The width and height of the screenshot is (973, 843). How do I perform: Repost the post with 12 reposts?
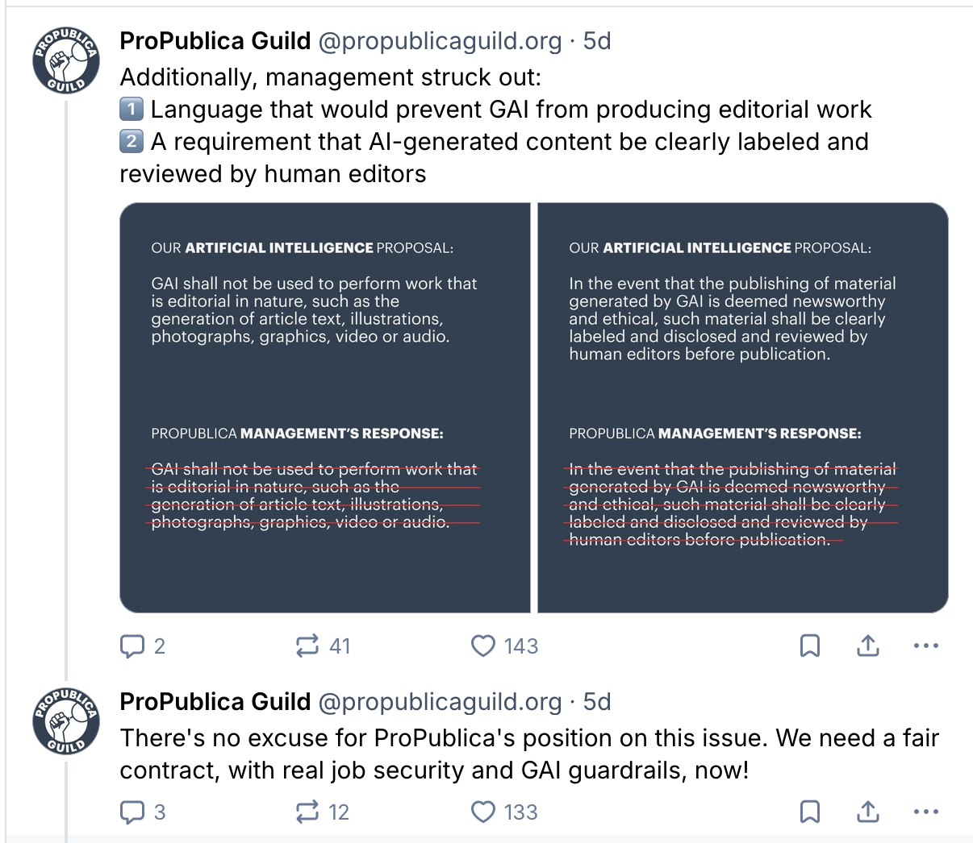tap(307, 812)
